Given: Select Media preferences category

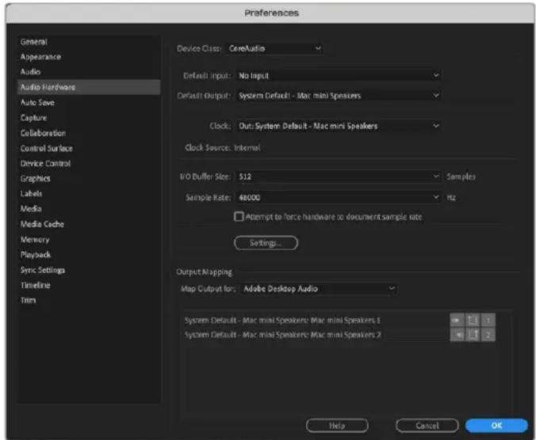Looking at the screenshot, I should coord(89,208).
